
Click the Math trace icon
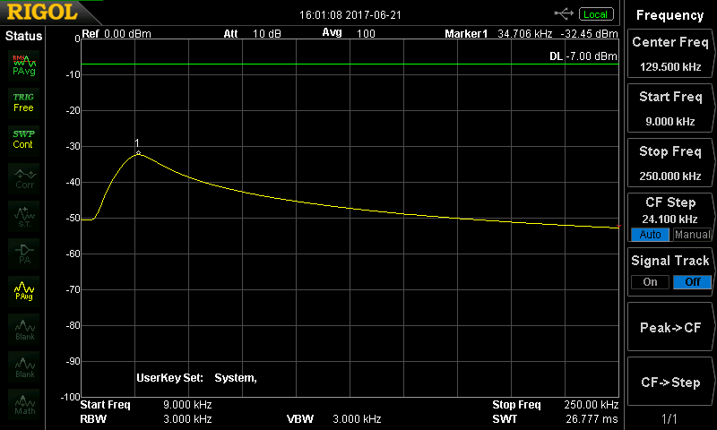click(x=24, y=404)
